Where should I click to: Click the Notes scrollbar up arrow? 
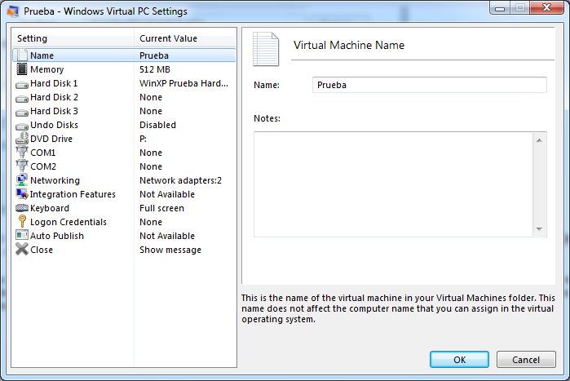(x=539, y=140)
